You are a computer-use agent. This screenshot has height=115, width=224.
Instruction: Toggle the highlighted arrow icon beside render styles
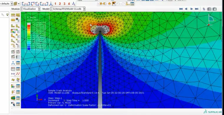click(114, 4)
